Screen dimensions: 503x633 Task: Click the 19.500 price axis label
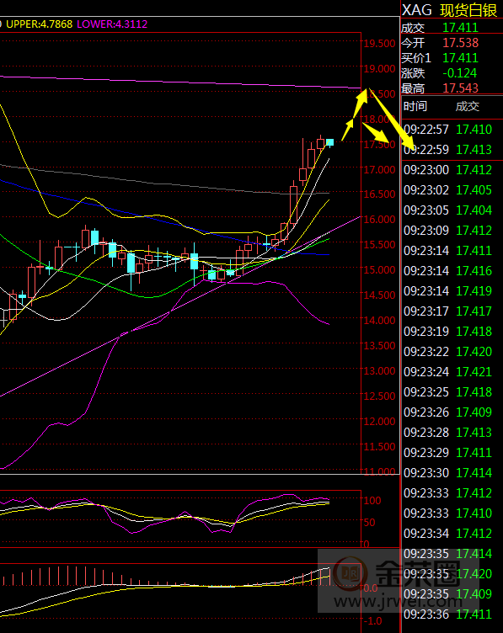coord(379,44)
